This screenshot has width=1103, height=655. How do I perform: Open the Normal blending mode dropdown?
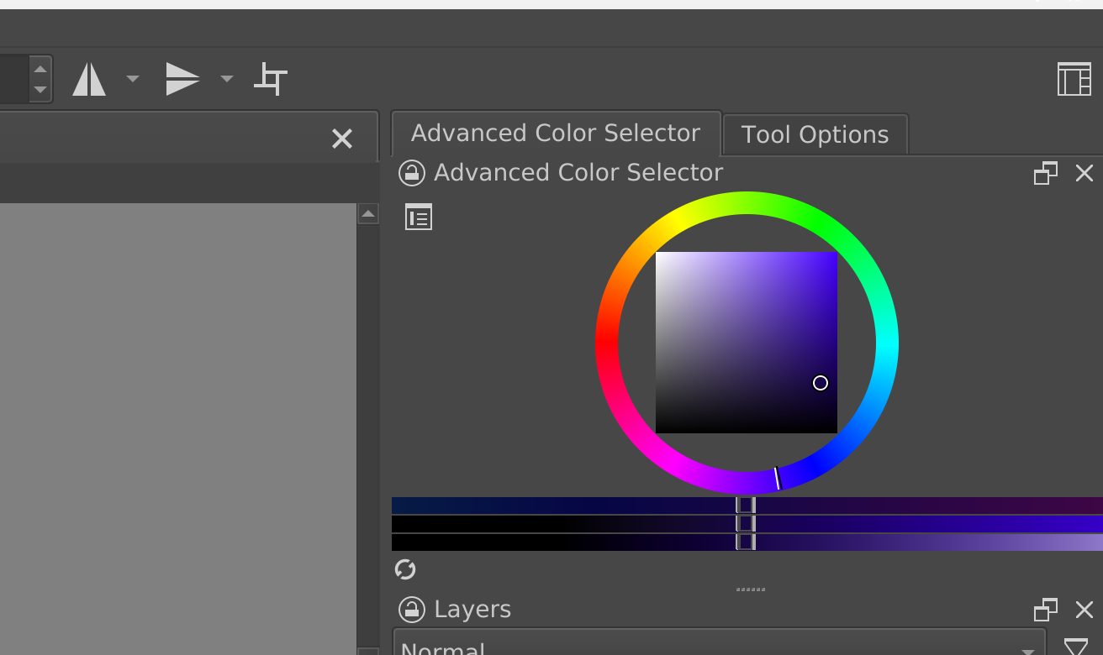click(x=719, y=647)
